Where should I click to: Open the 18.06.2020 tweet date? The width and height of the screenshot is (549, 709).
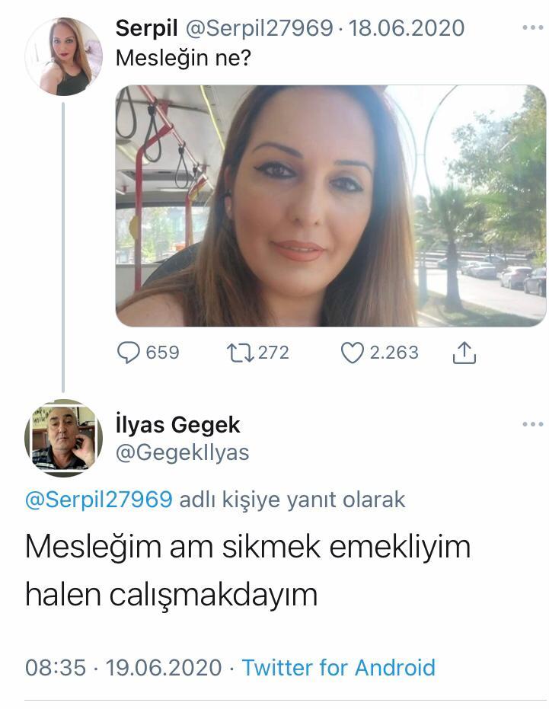point(407,28)
